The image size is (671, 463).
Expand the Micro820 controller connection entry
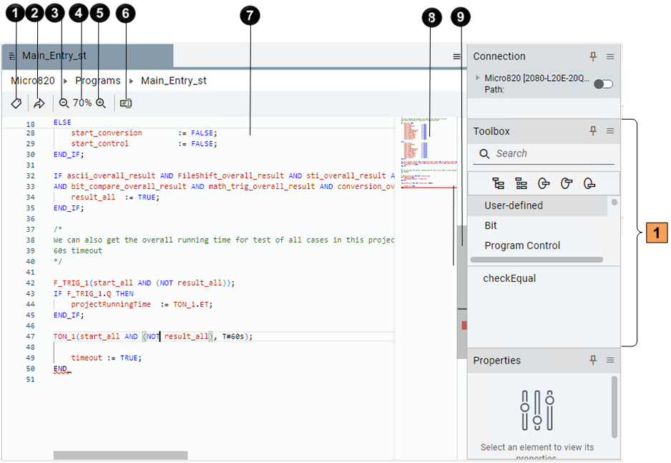(478, 77)
